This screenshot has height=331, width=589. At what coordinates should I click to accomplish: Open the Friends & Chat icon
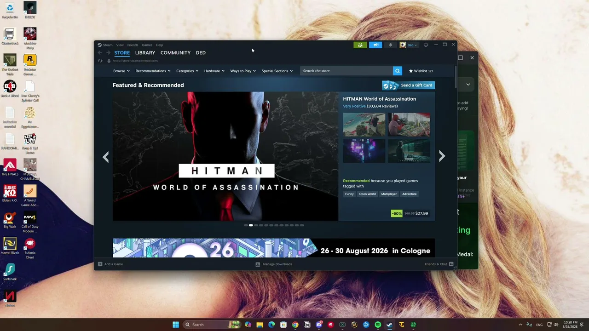pos(451,264)
